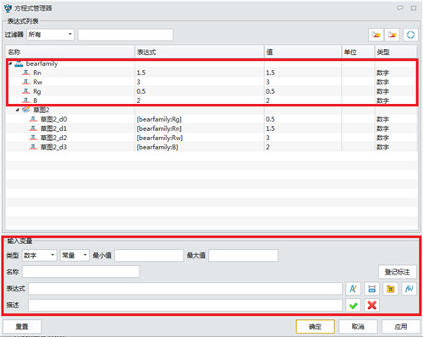This screenshot has width=423, height=337.
Task: Click the 确定 button
Action: pyautogui.click(x=316, y=327)
